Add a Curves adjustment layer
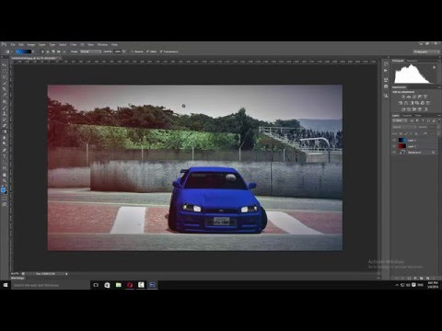The image size is (442, 331). [x=414, y=97]
